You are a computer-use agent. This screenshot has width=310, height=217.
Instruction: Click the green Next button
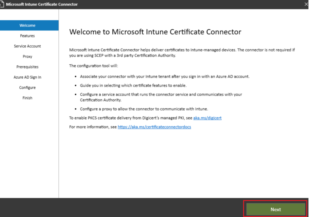tap(275, 209)
